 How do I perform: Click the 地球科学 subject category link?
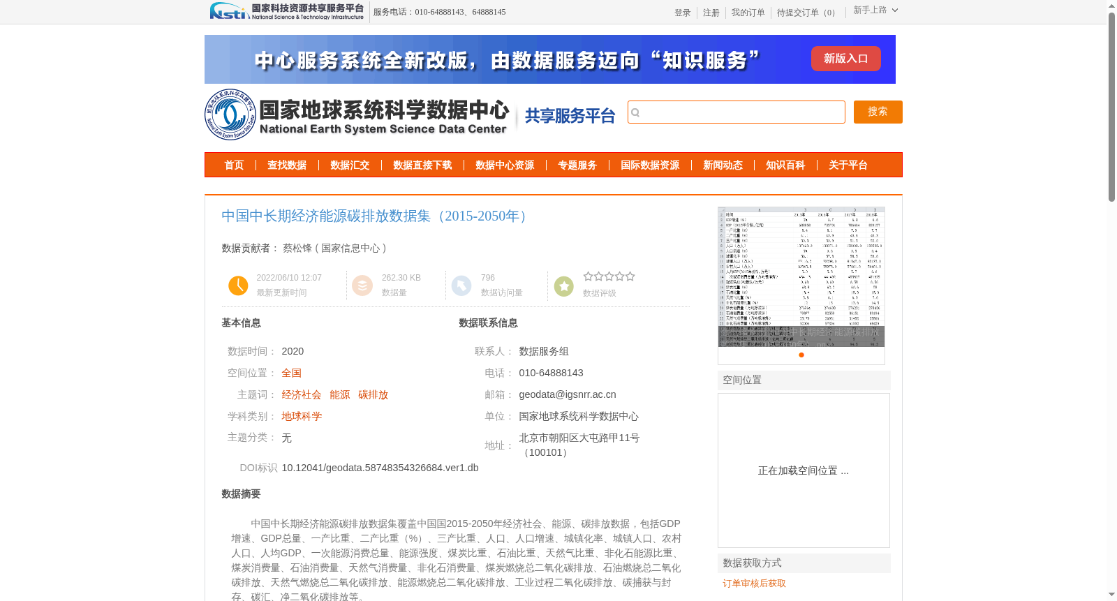[x=302, y=416]
